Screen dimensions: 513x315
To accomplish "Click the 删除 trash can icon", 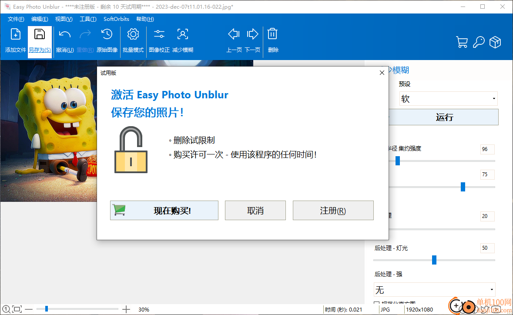I will (x=272, y=34).
